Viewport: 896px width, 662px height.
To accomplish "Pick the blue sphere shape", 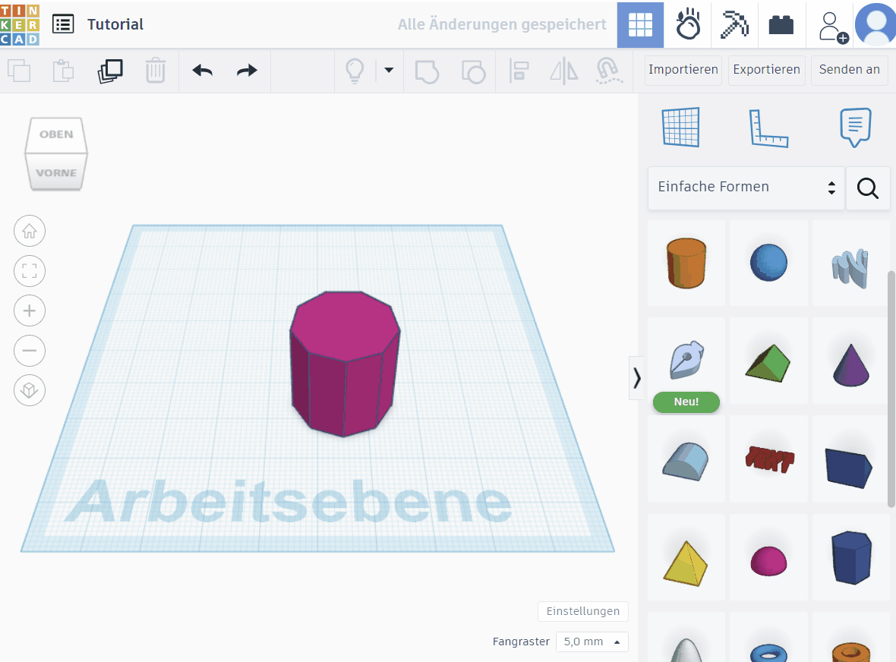I will pos(768,263).
